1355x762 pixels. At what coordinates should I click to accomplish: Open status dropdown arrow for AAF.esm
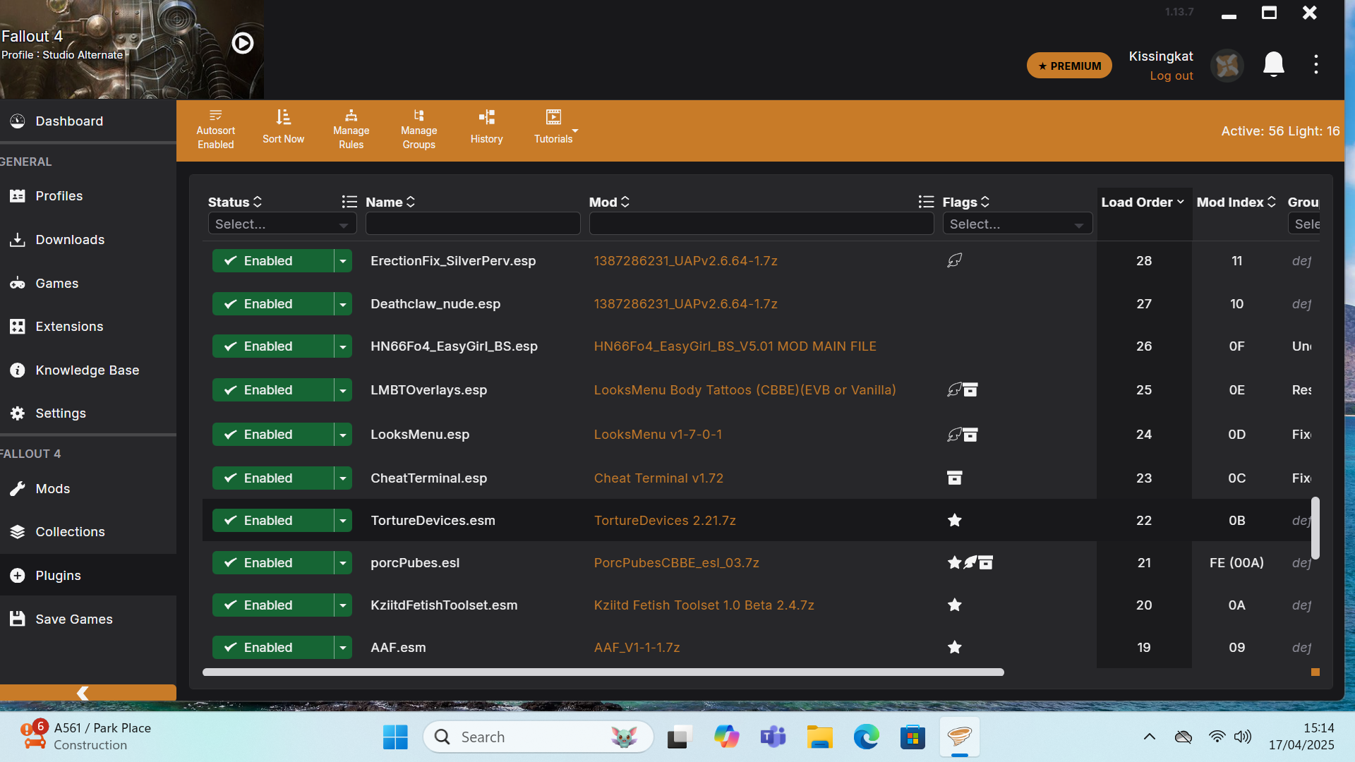[343, 648]
